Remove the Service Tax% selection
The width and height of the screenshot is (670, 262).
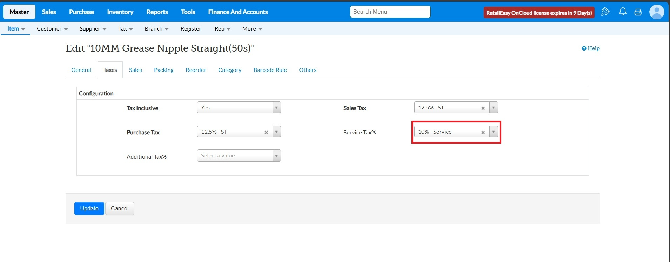[x=483, y=132]
